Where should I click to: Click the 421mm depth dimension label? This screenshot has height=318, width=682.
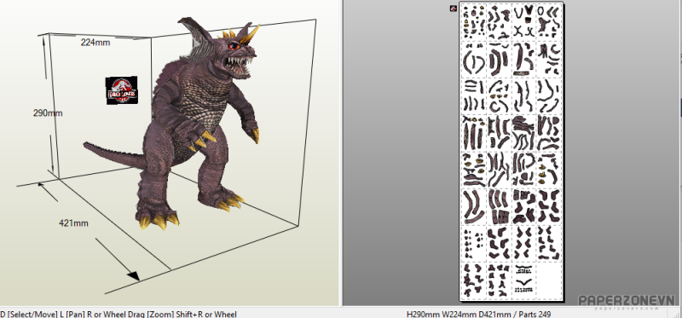point(73,223)
